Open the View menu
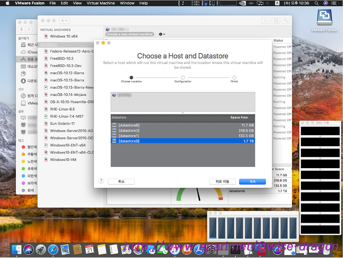This screenshot has width=343, height=258. [x=77, y=3]
